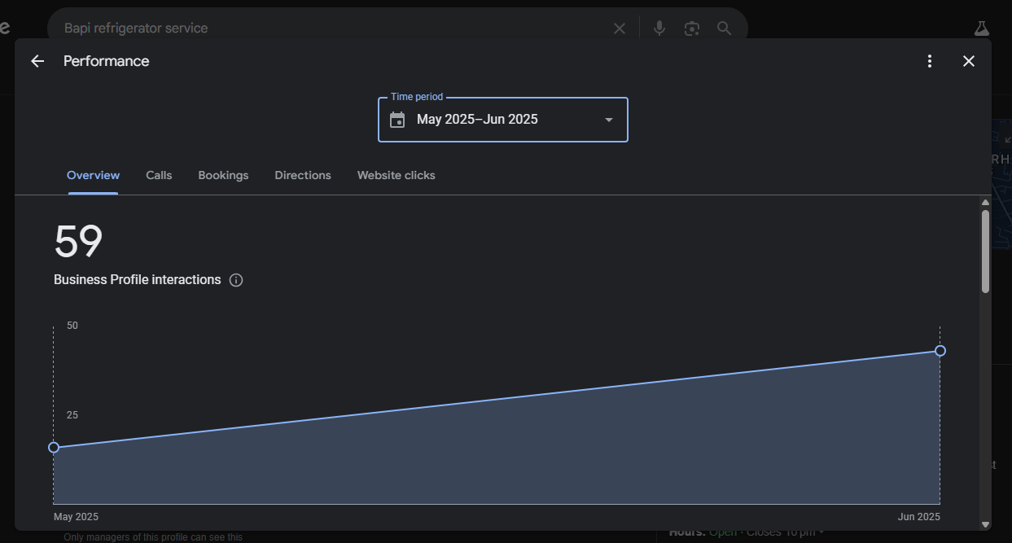The width and height of the screenshot is (1012, 543).
Task: Select the Overview tab
Action: (x=93, y=175)
